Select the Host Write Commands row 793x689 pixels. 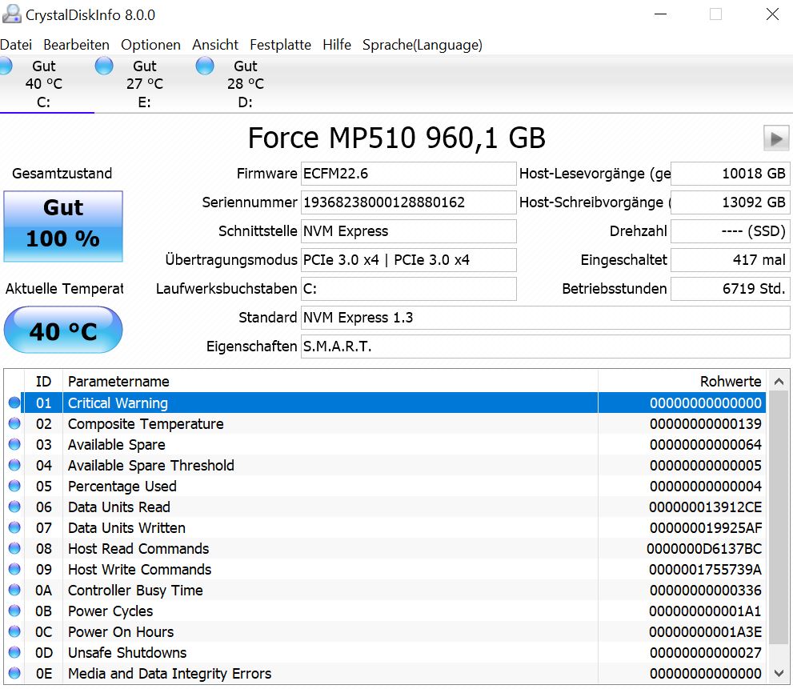click(386, 570)
